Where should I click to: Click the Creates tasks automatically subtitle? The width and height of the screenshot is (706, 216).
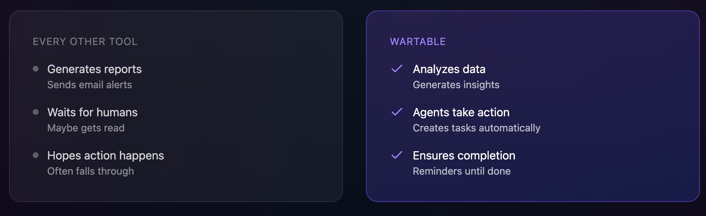[x=476, y=128]
